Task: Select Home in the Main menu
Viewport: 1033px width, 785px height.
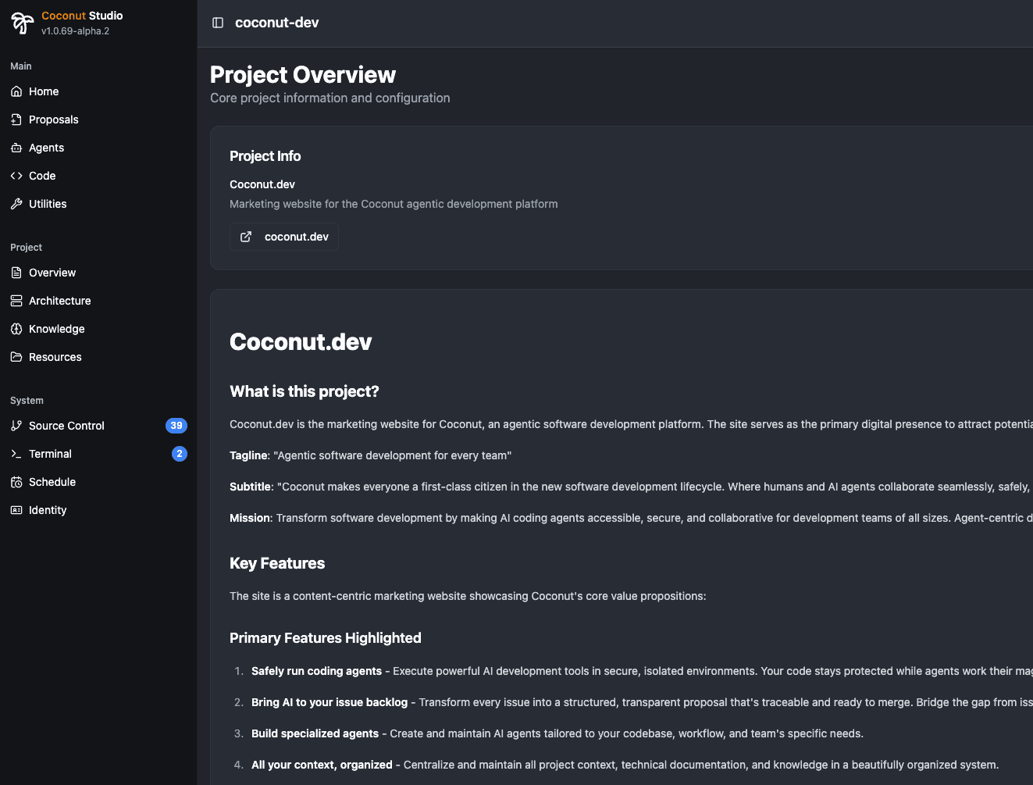Action: 42,91
